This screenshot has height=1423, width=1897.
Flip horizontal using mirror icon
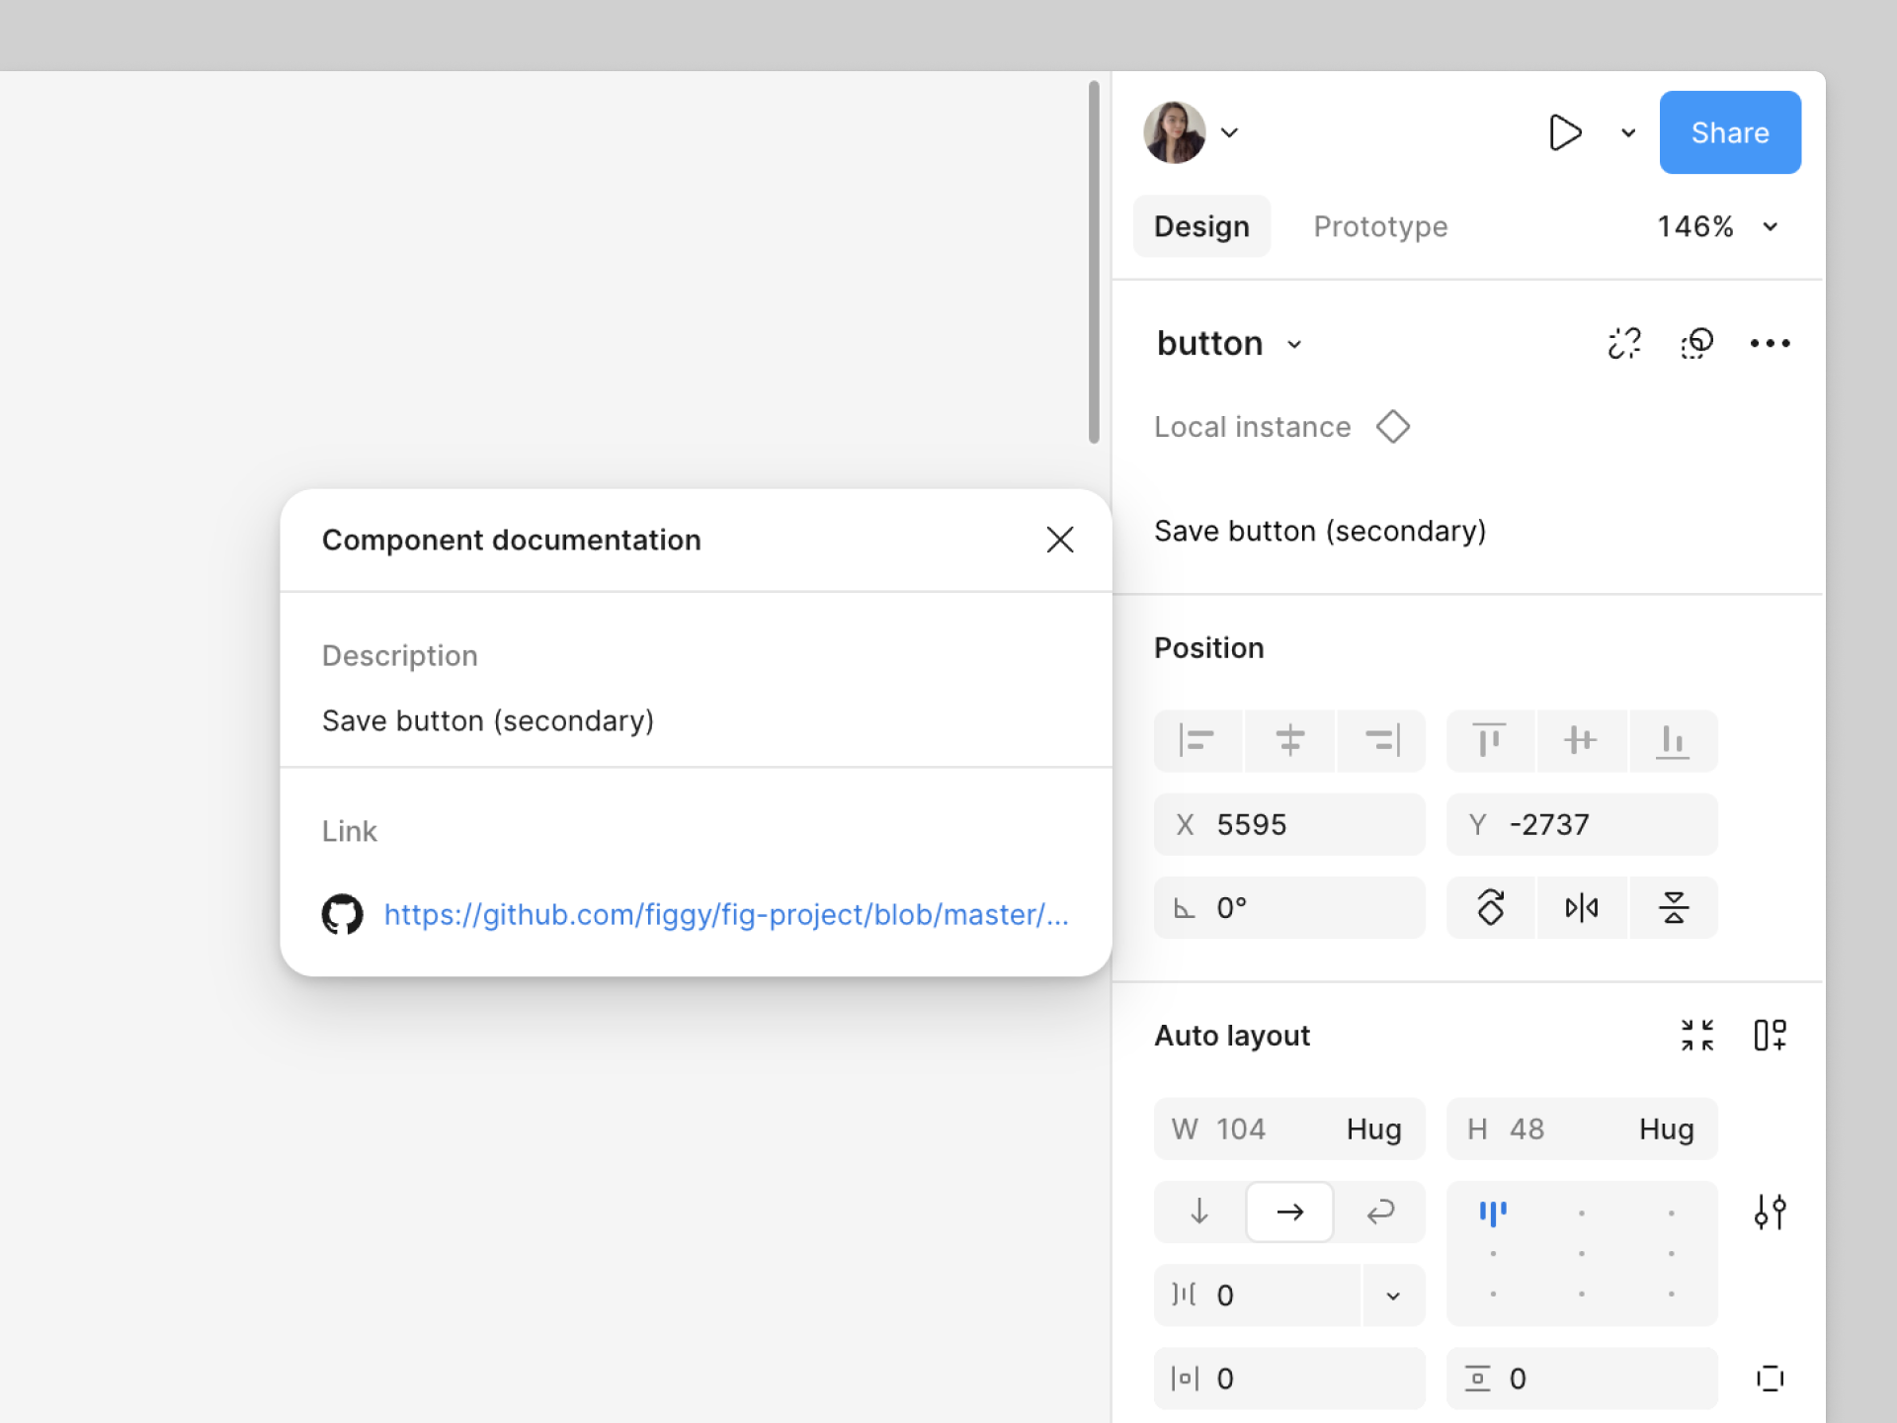point(1581,907)
